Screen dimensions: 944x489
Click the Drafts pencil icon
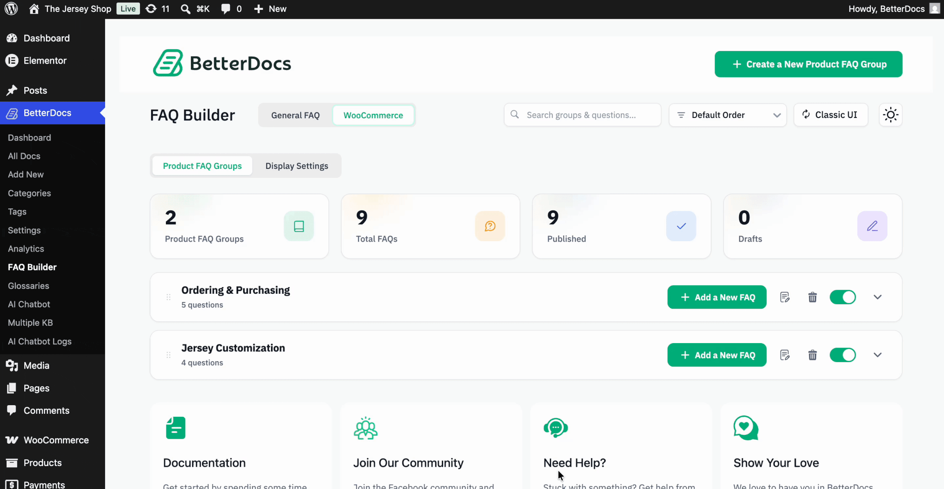click(x=872, y=226)
